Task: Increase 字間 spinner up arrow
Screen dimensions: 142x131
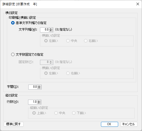Action: click(39, 86)
